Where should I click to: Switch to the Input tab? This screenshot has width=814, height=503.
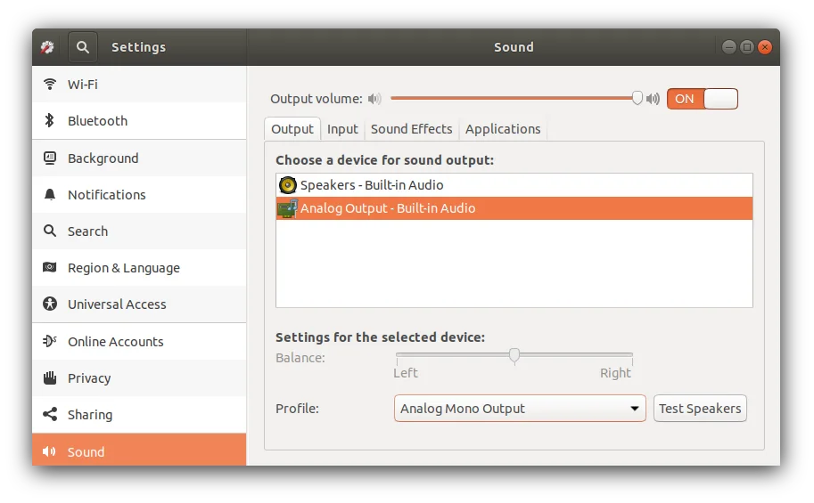click(342, 129)
